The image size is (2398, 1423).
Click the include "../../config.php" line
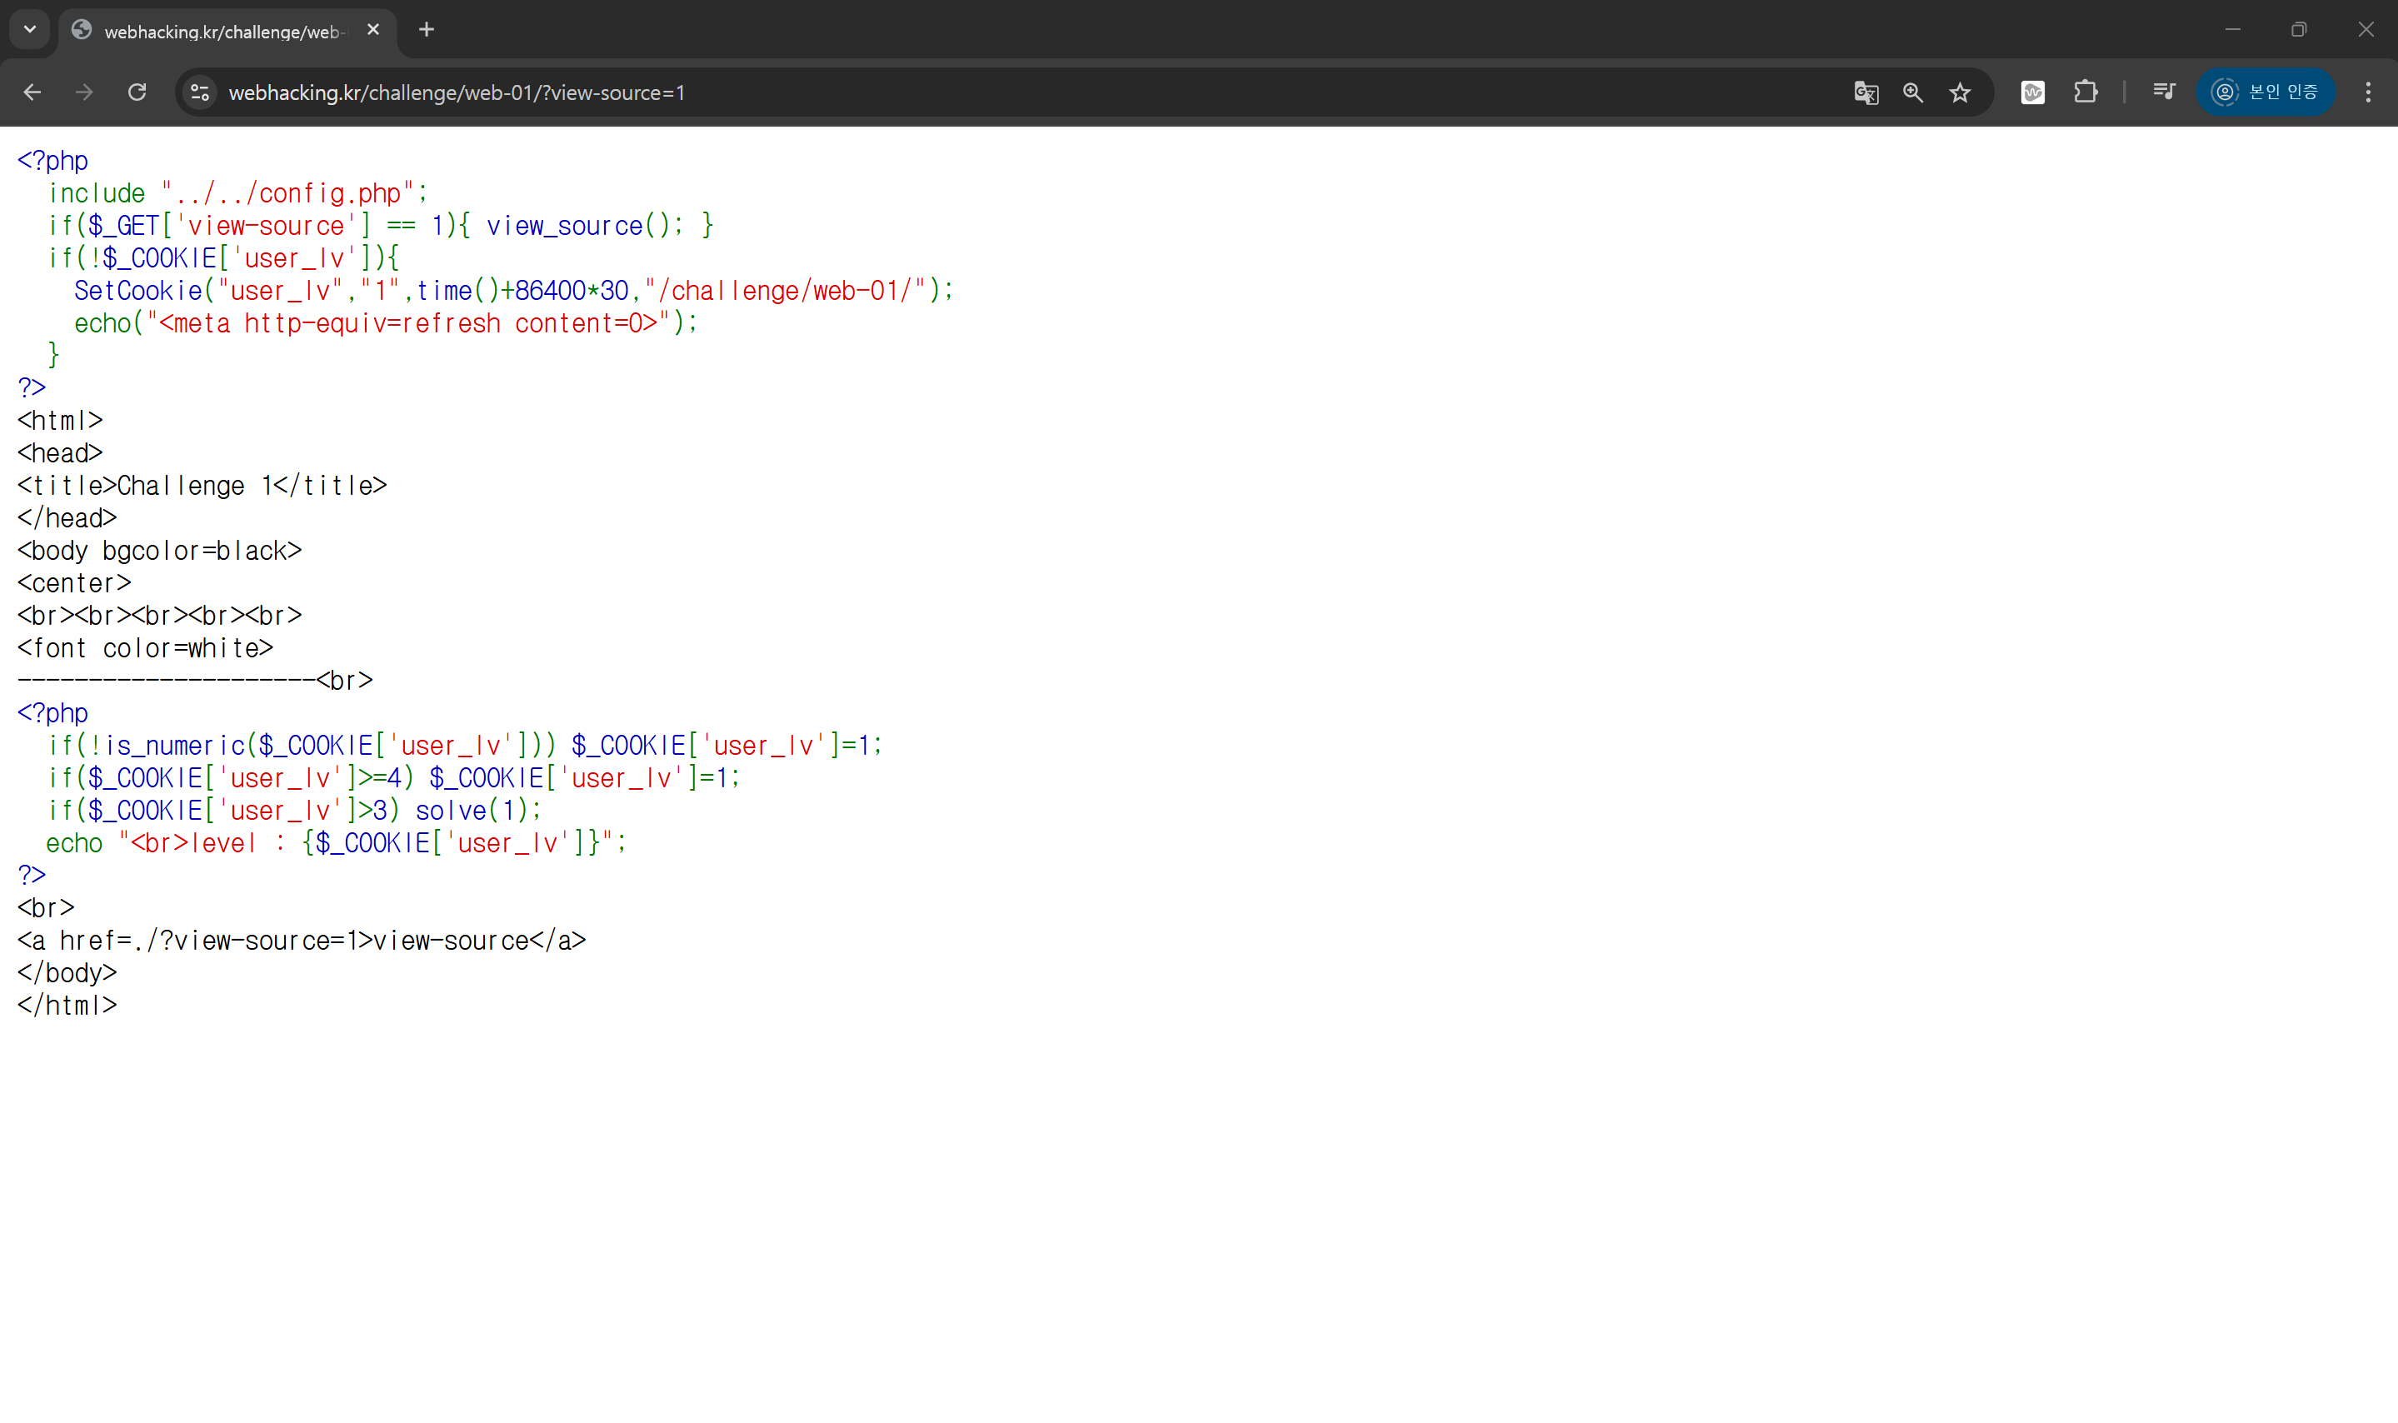point(237,193)
